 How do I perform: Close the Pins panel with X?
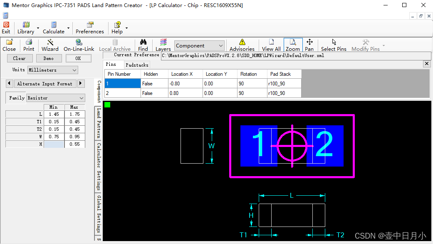point(427,64)
